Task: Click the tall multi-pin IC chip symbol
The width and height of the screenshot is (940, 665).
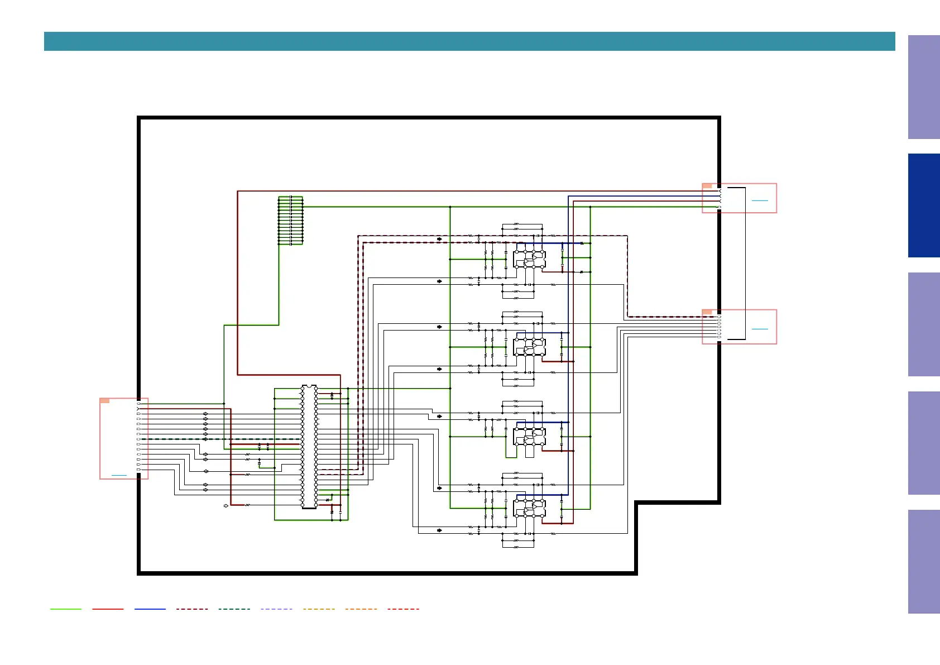Action: click(309, 447)
